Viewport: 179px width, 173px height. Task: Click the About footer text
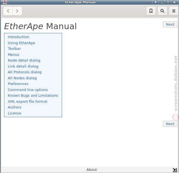(92, 169)
